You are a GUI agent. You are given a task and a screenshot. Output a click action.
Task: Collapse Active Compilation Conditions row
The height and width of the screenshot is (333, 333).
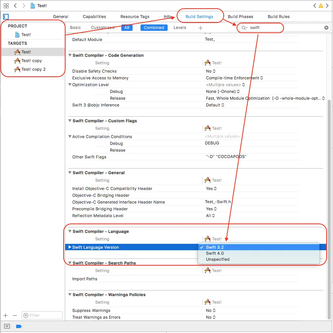[x=70, y=136]
